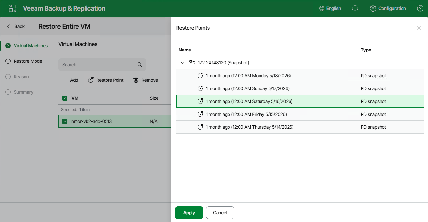The width and height of the screenshot is (428, 222).
Task: Click the Restore Point toolbar label
Action: (110, 80)
